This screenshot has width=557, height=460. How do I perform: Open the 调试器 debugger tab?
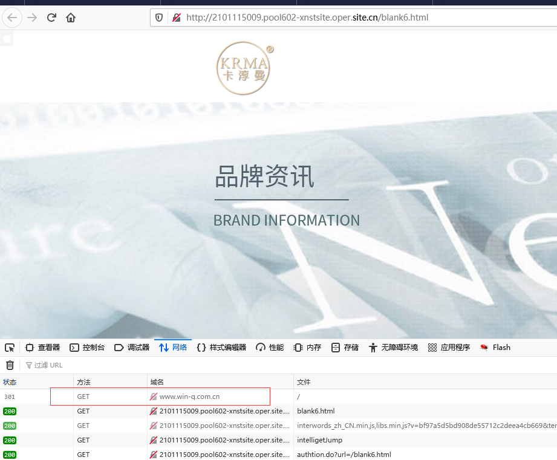[132, 348]
